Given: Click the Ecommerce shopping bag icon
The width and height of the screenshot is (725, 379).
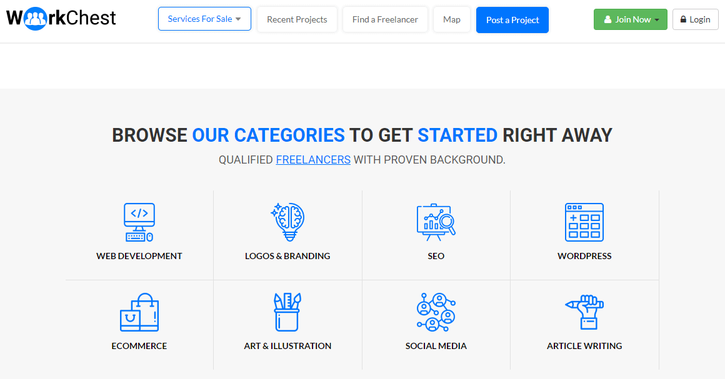Looking at the screenshot, I should [x=139, y=312].
